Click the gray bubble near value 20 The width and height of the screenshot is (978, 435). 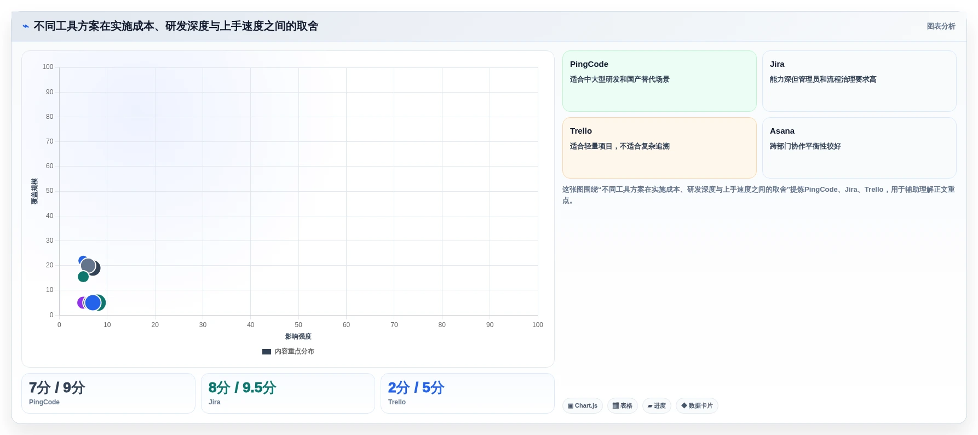tap(88, 266)
